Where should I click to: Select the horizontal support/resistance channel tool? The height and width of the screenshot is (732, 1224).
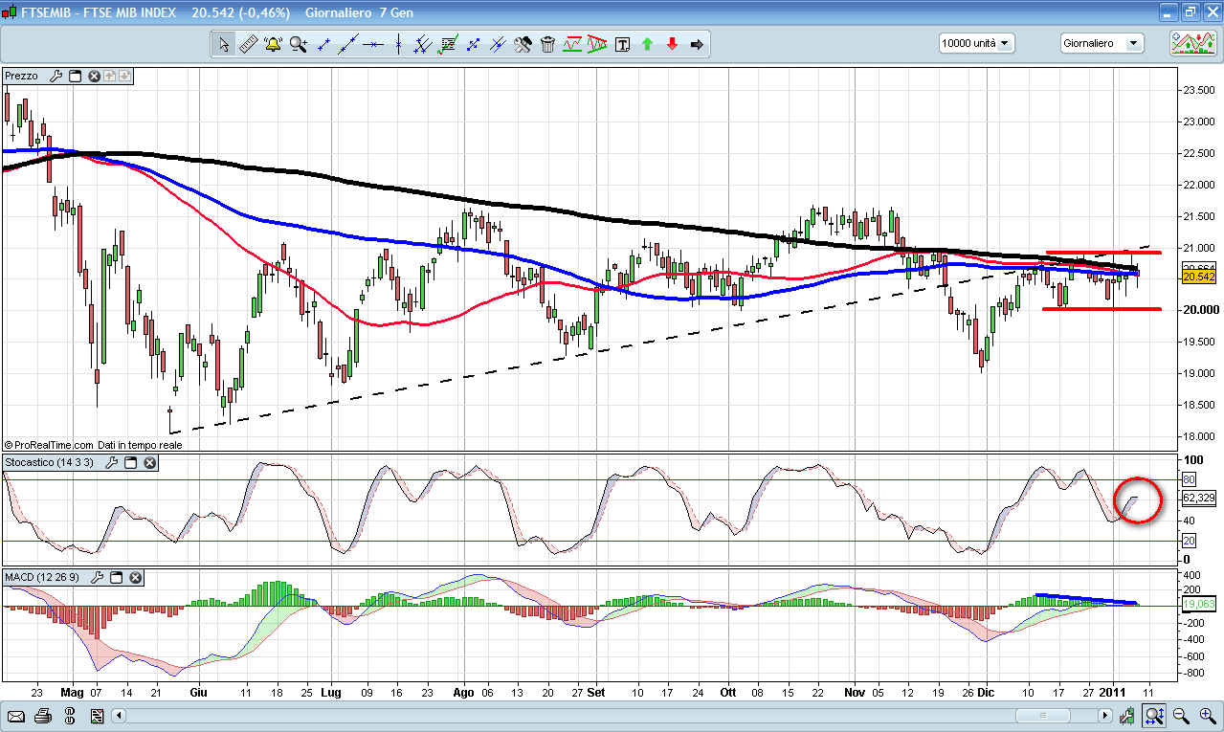tap(572, 44)
